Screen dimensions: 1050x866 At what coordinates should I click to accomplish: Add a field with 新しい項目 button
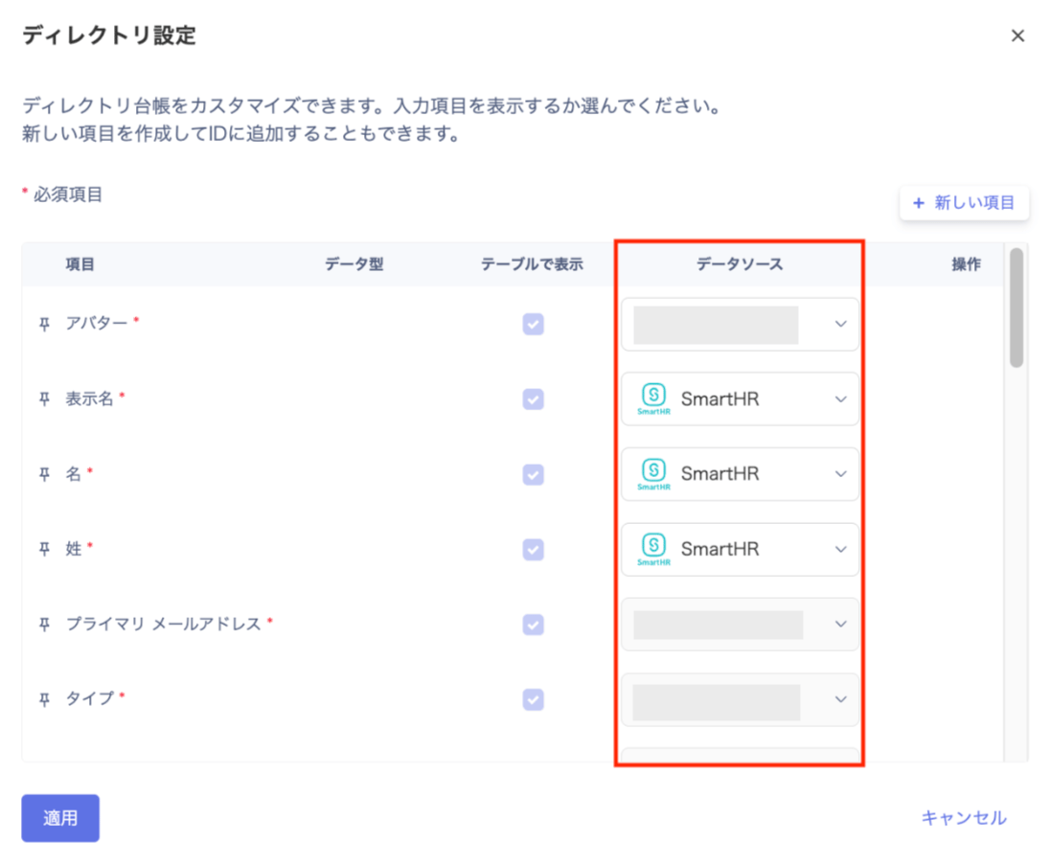[x=964, y=203]
